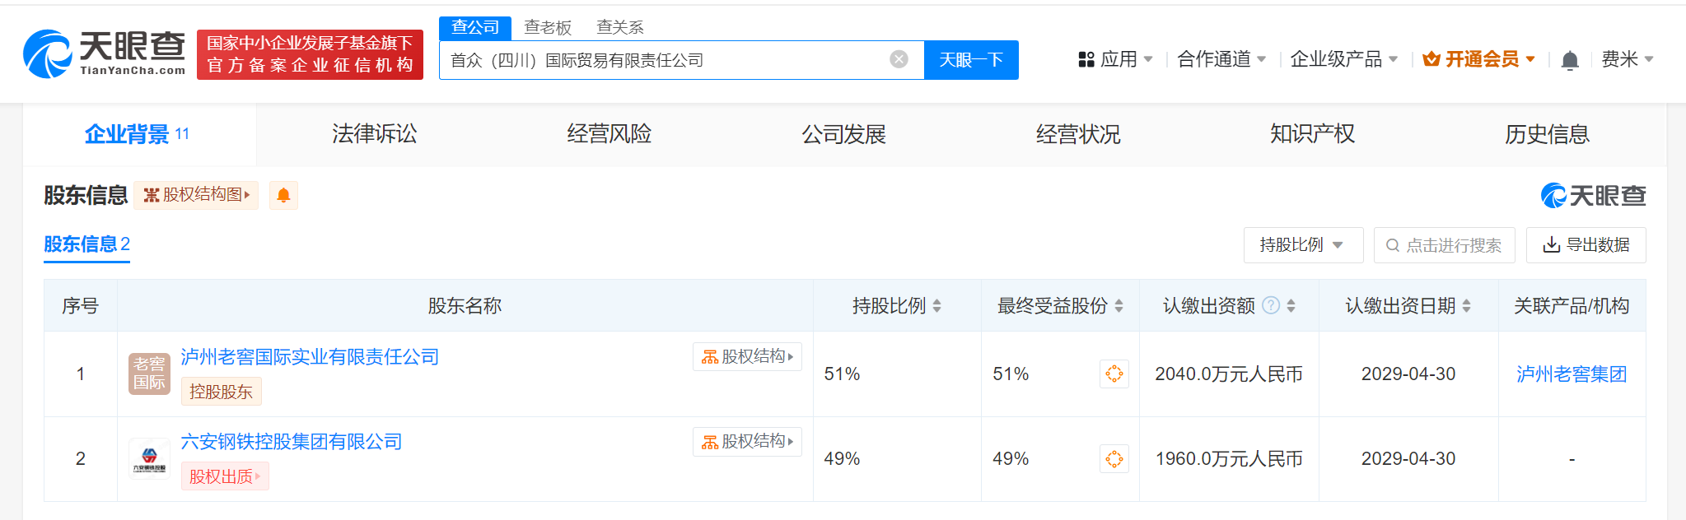The width and height of the screenshot is (1686, 520).
Task: Sort by 最终受益股份 column
Action: tap(1119, 306)
